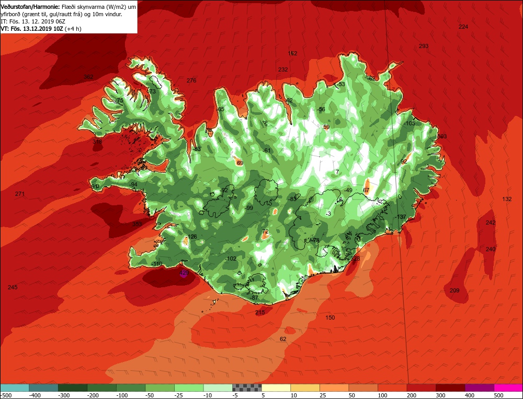Select the 150 value over the sea
The image size is (523, 399).
[x=330, y=318]
